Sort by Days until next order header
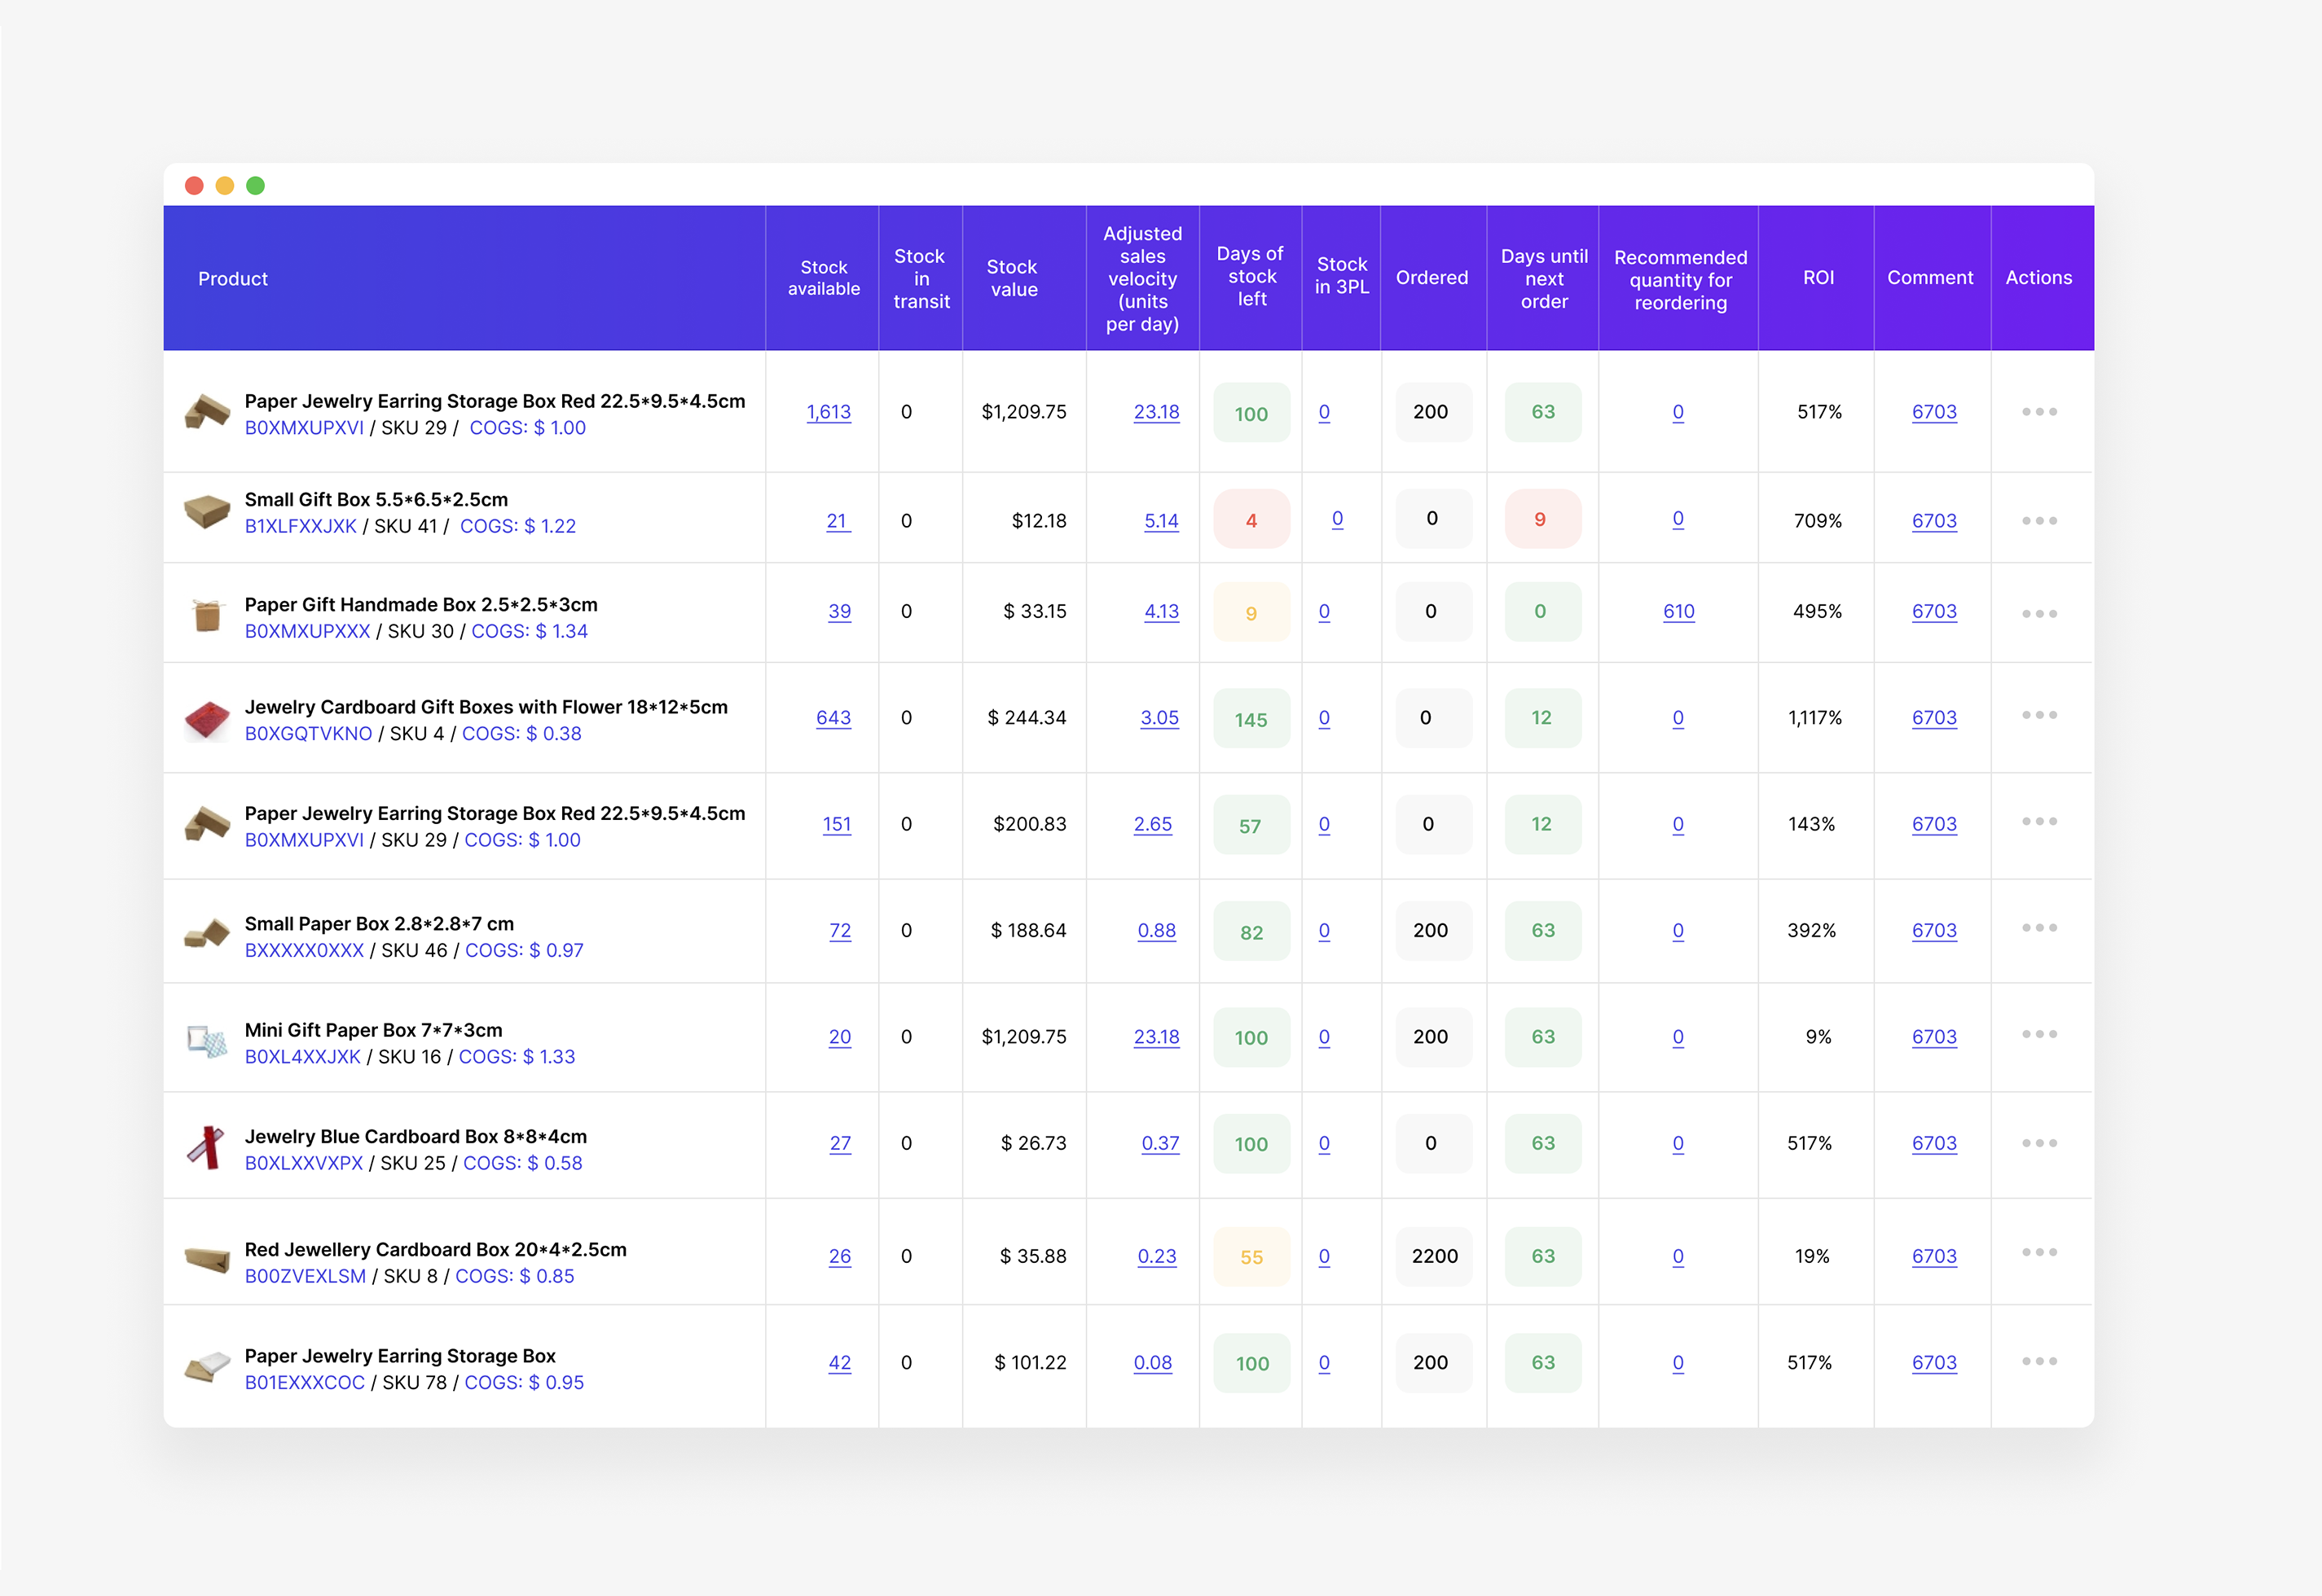The height and width of the screenshot is (1596, 2322). click(1544, 278)
